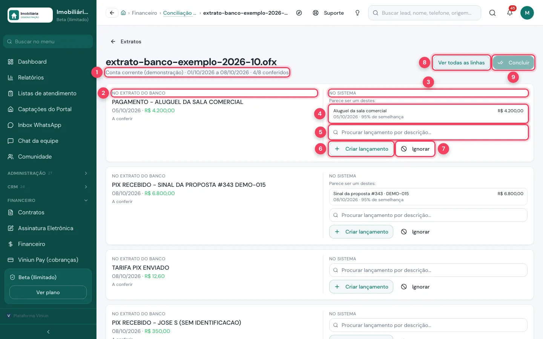Click the Ver plano button

(x=48, y=292)
